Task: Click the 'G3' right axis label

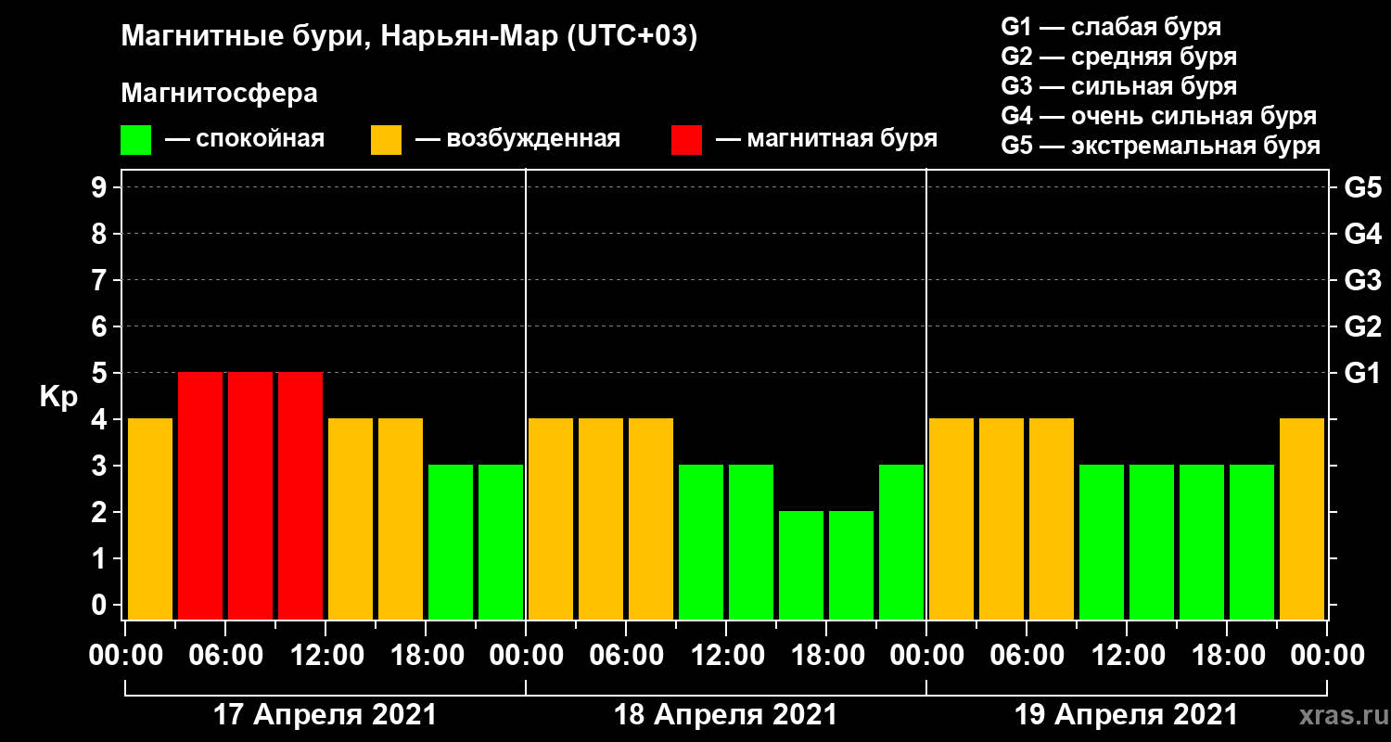Action: point(1362,281)
